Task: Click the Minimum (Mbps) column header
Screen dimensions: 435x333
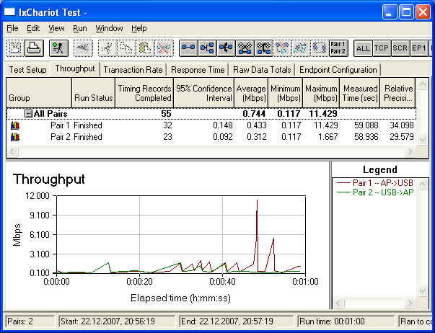Action: tap(286, 93)
